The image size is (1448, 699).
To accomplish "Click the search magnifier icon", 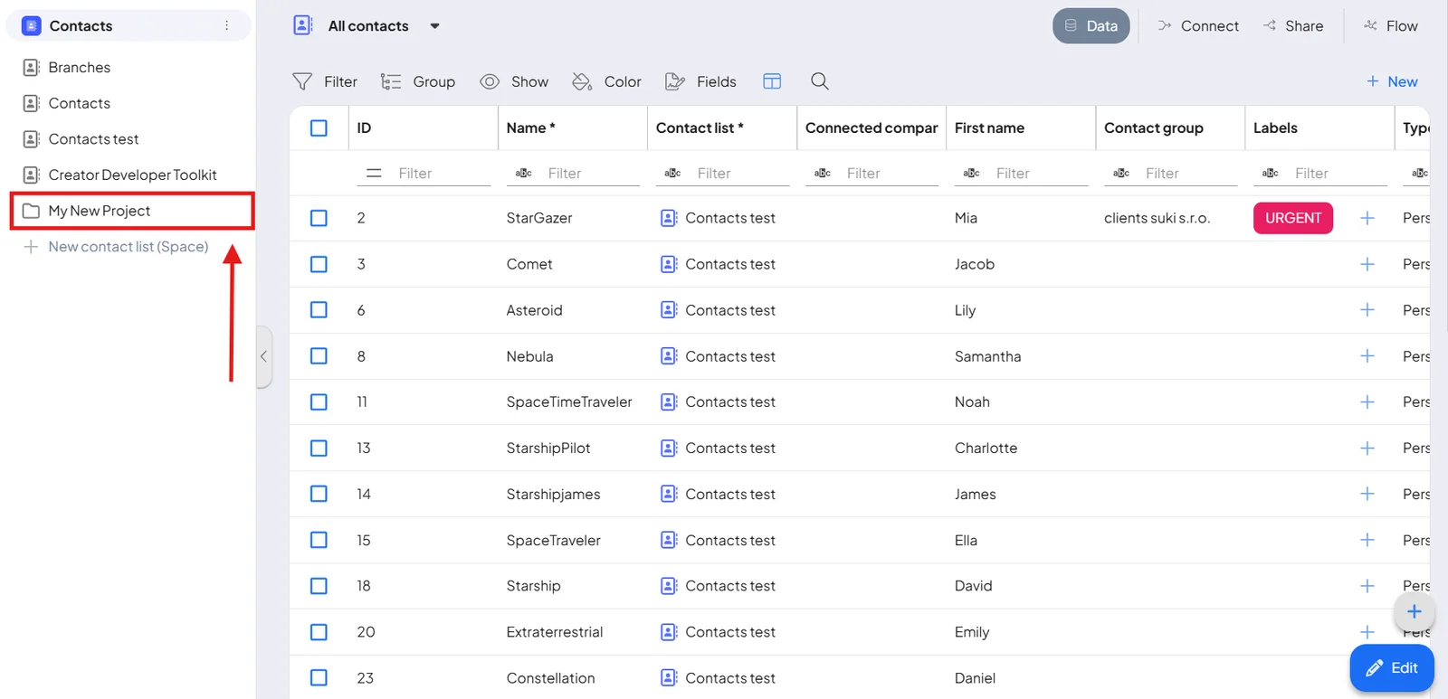I will [x=820, y=81].
